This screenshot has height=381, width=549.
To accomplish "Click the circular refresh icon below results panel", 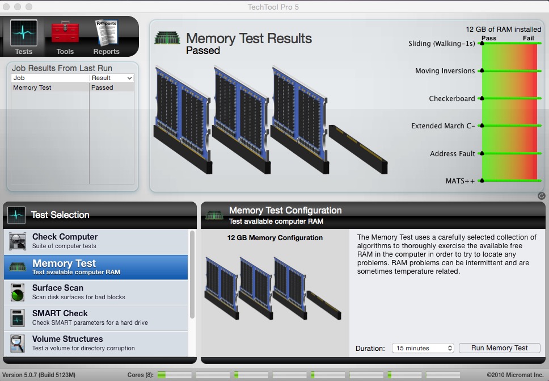I will point(541,196).
